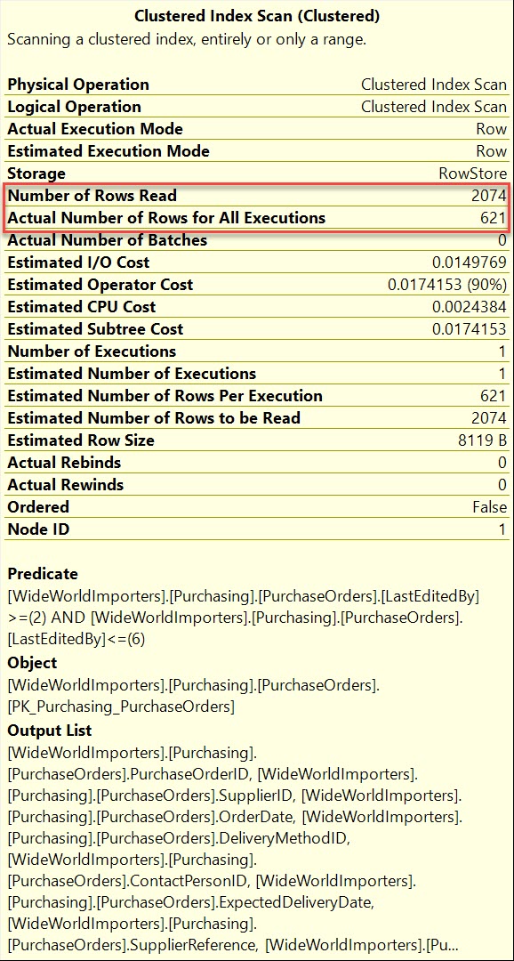This screenshot has height=961, width=514.
Task: Click the output line ending with 'ExpectedDeliveryDate,'
Action: click(x=190, y=903)
